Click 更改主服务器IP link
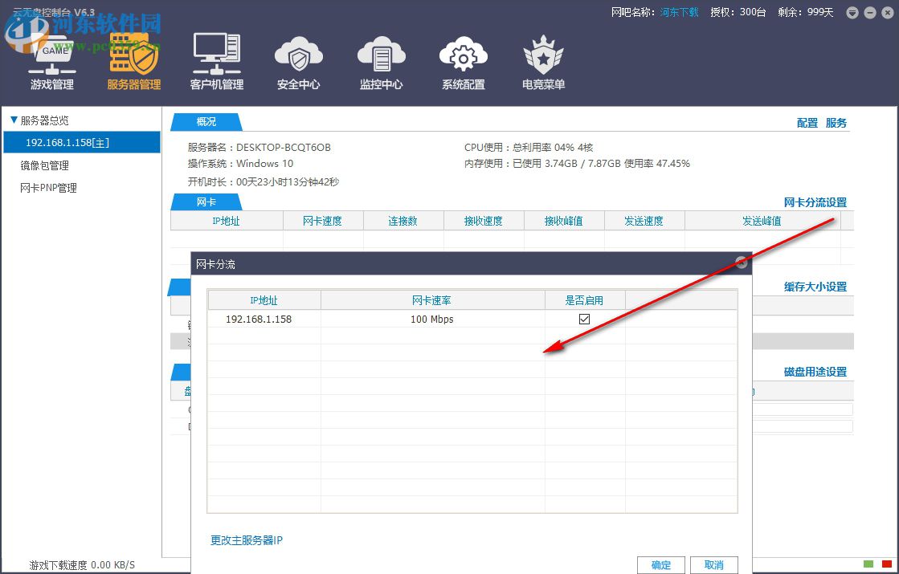 tap(246, 540)
